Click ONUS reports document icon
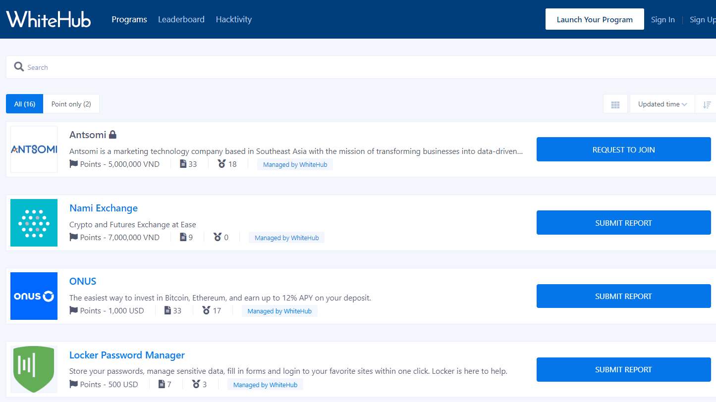716x402 pixels. click(x=167, y=310)
